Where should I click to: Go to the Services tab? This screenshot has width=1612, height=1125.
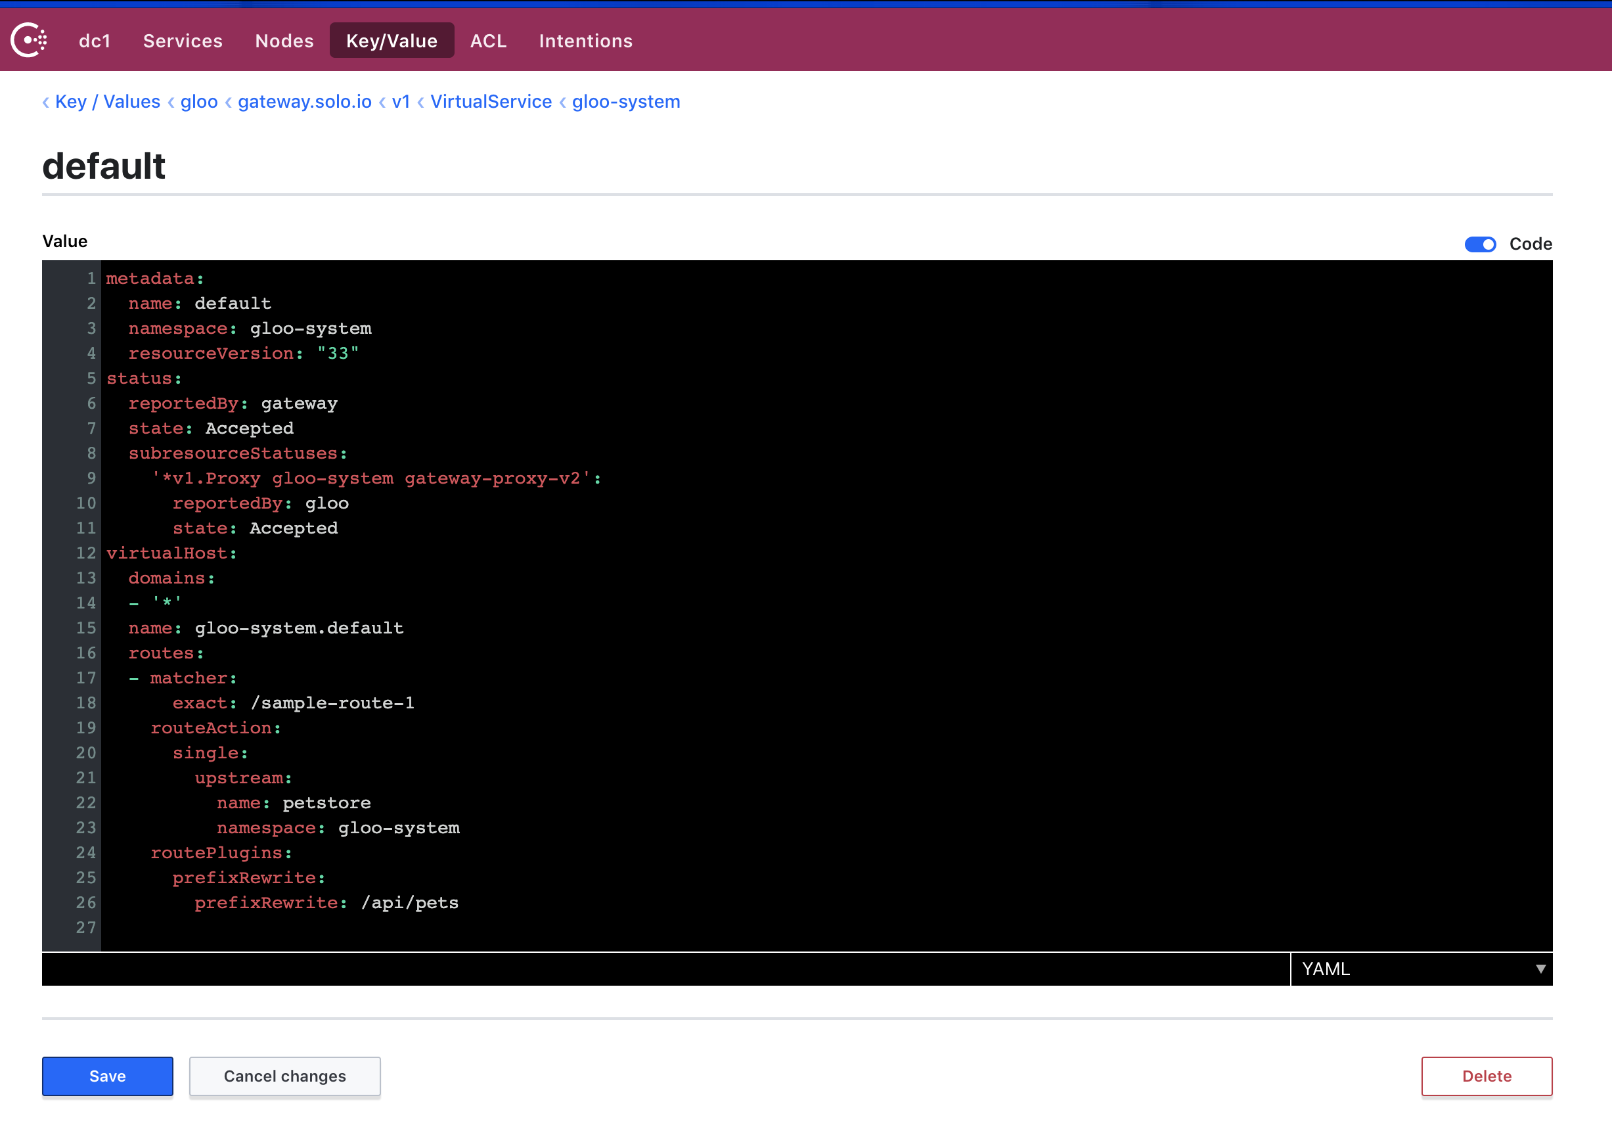tap(183, 41)
